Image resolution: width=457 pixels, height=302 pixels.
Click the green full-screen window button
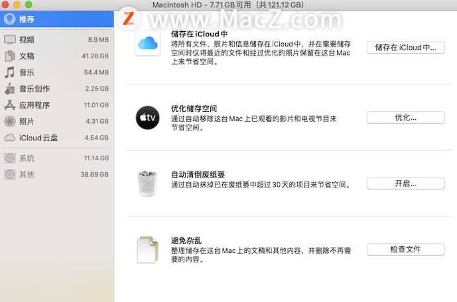click(x=29, y=5)
